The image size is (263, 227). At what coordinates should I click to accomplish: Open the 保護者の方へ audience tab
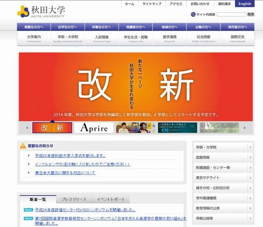pos(136,27)
